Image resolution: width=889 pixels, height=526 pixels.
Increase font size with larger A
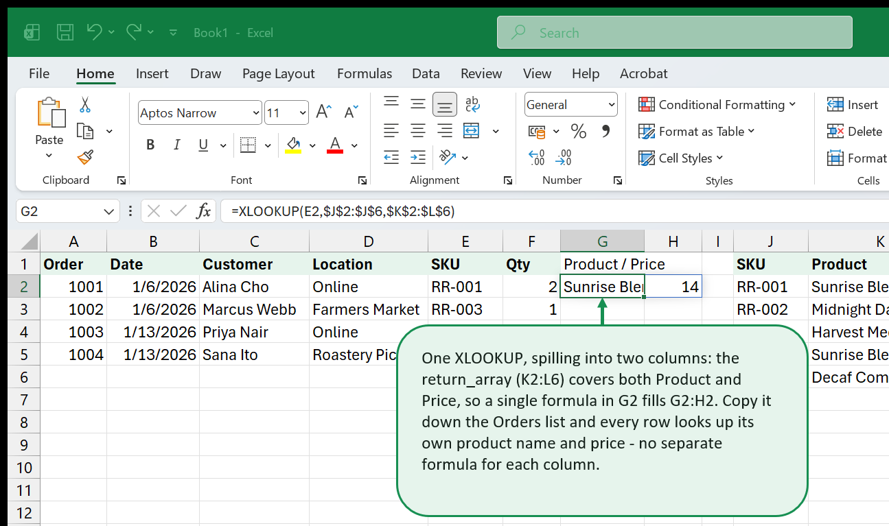coord(324,112)
